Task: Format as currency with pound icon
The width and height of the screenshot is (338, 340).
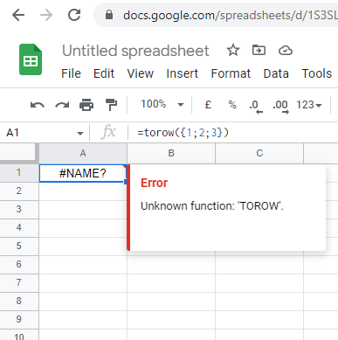Action: [x=208, y=105]
